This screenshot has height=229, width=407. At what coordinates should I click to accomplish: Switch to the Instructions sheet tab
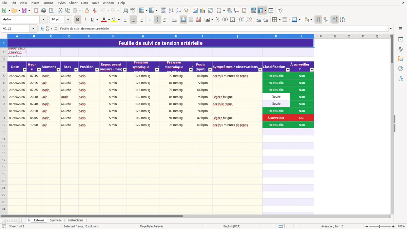click(x=75, y=220)
